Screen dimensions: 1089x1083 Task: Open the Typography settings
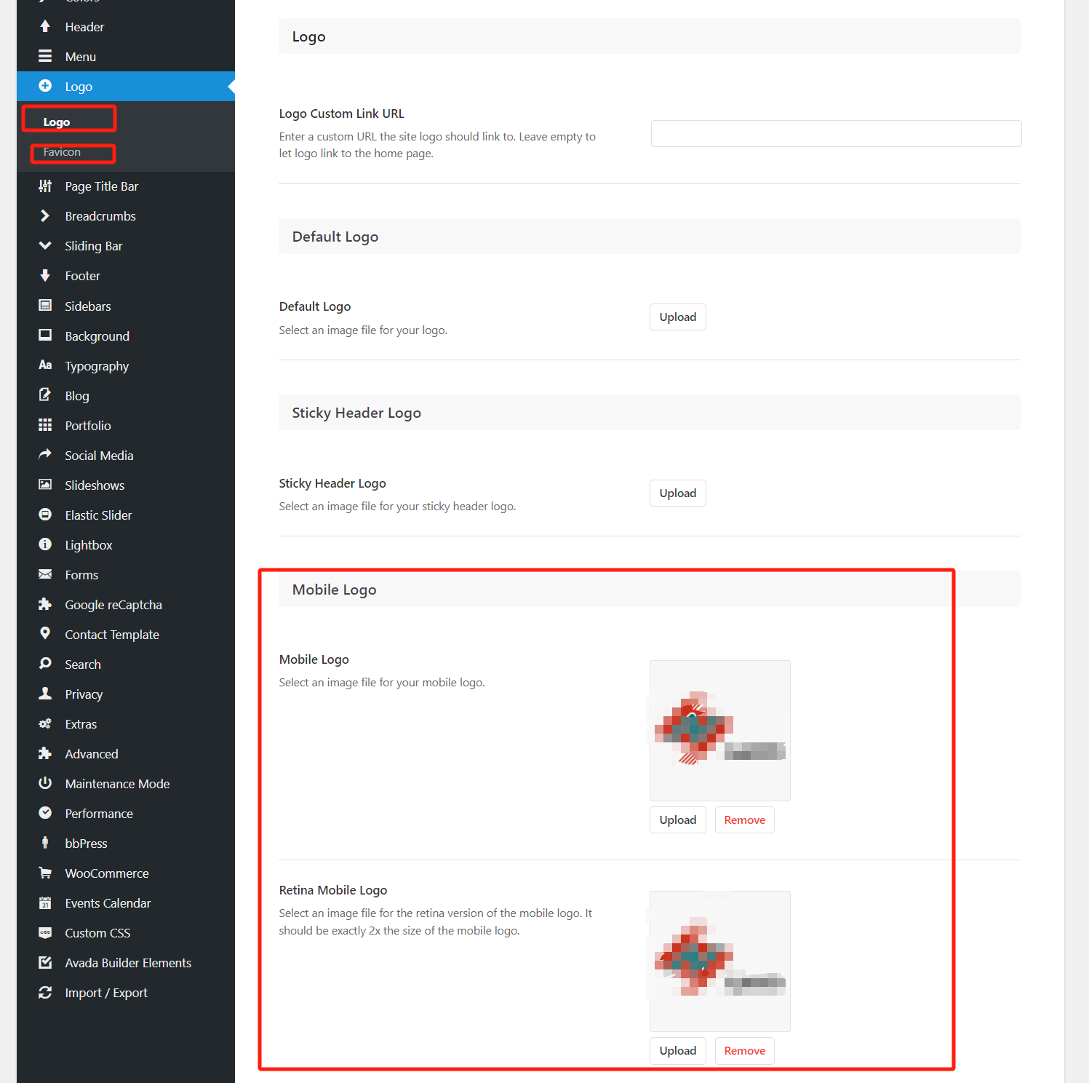(x=97, y=365)
